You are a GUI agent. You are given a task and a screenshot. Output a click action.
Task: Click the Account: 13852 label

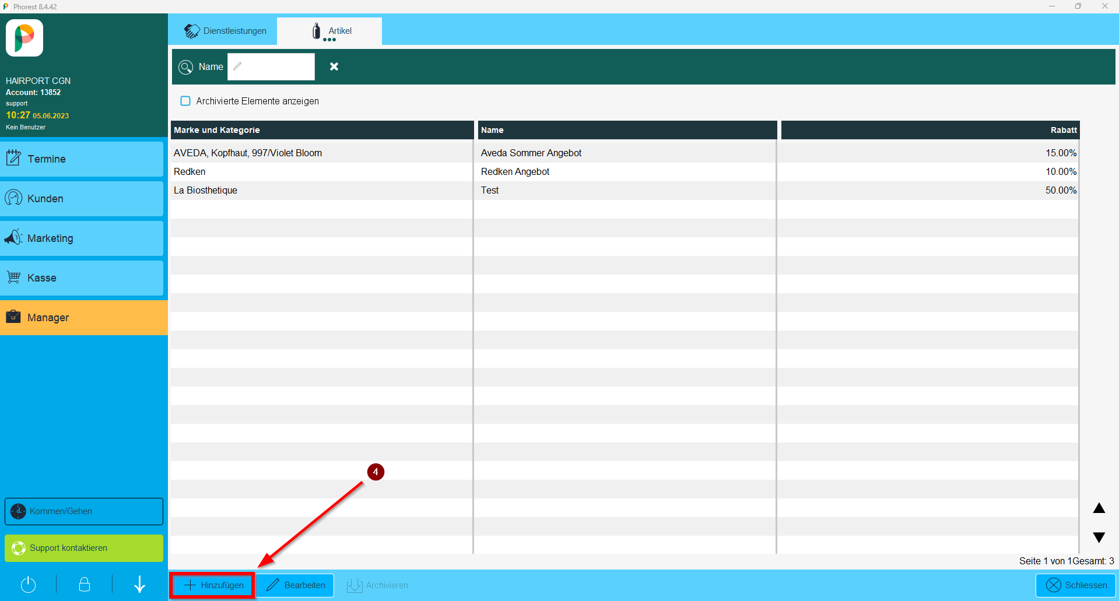point(33,92)
